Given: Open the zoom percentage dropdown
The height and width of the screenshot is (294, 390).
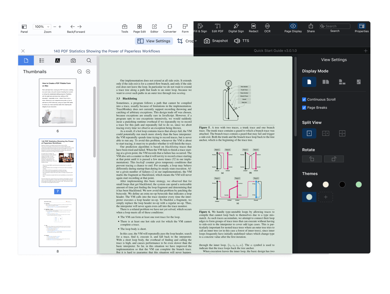Looking at the screenshot, I should [48, 27].
